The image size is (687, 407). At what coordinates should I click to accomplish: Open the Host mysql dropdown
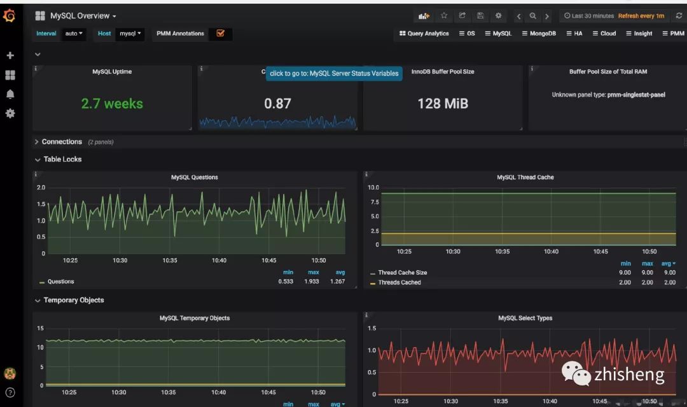(130, 34)
